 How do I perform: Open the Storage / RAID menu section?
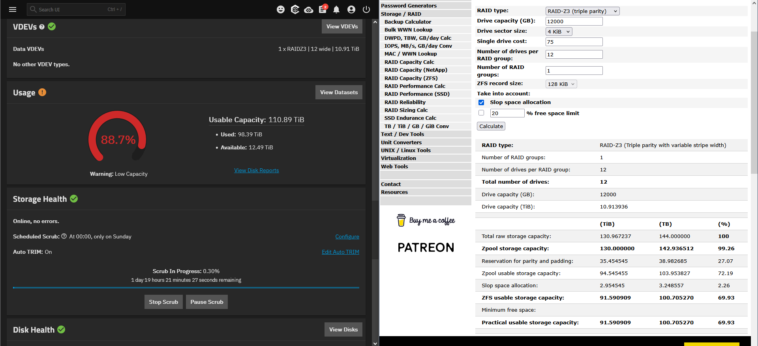[x=426, y=14]
